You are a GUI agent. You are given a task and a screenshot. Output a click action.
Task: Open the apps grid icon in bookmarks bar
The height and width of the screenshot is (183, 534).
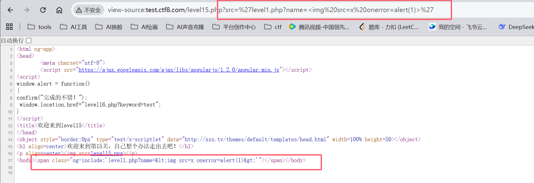click(x=9, y=27)
